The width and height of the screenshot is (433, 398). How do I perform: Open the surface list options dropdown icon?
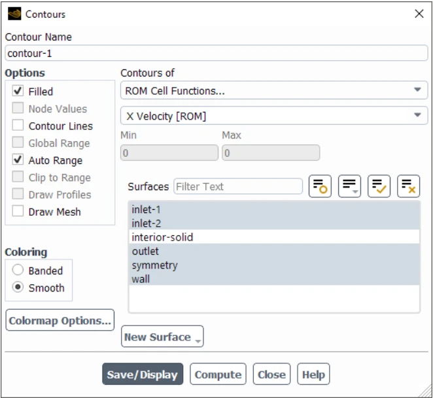(349, 187)
